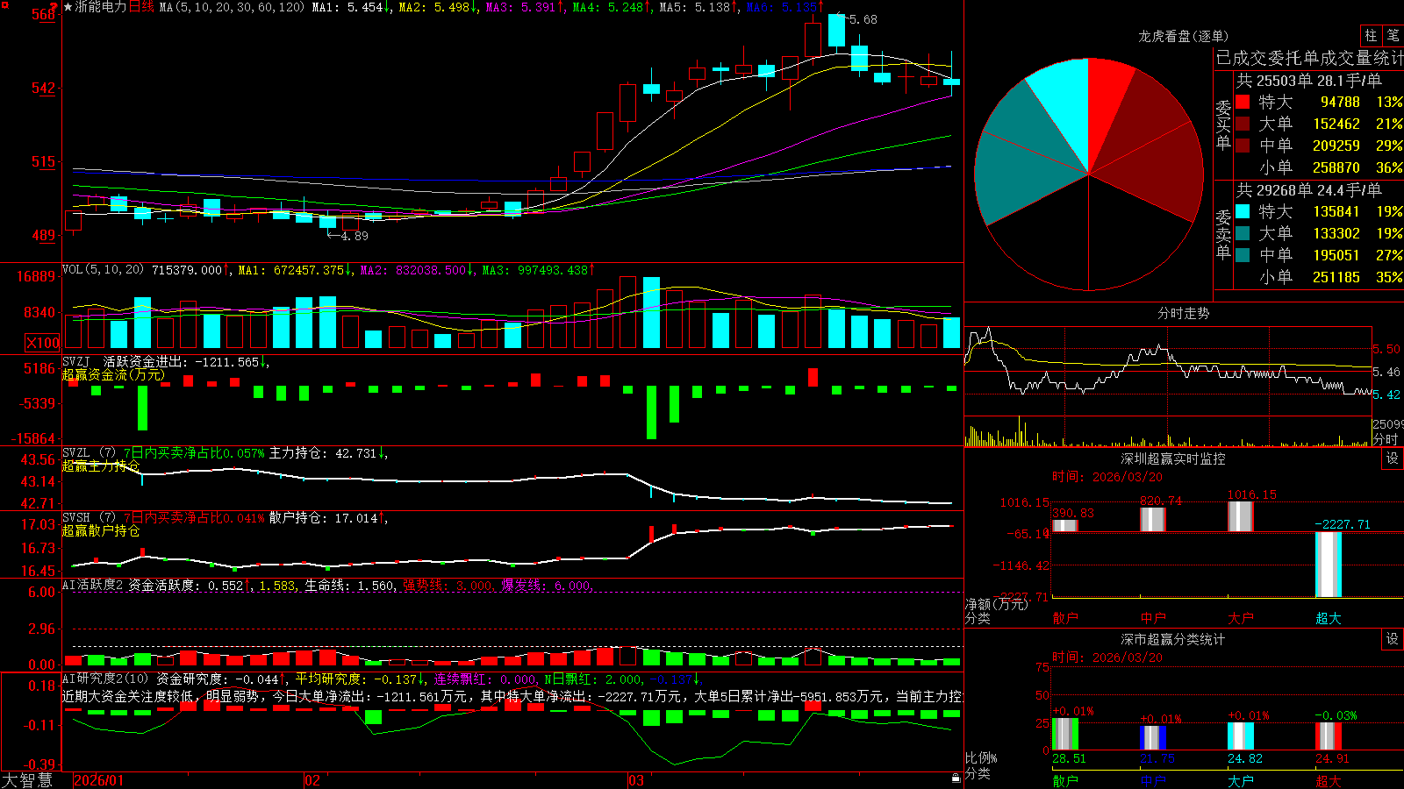Click the 小单 258870 buy row
Screen dimensions: 1404x789
[x=1319, y=167]
